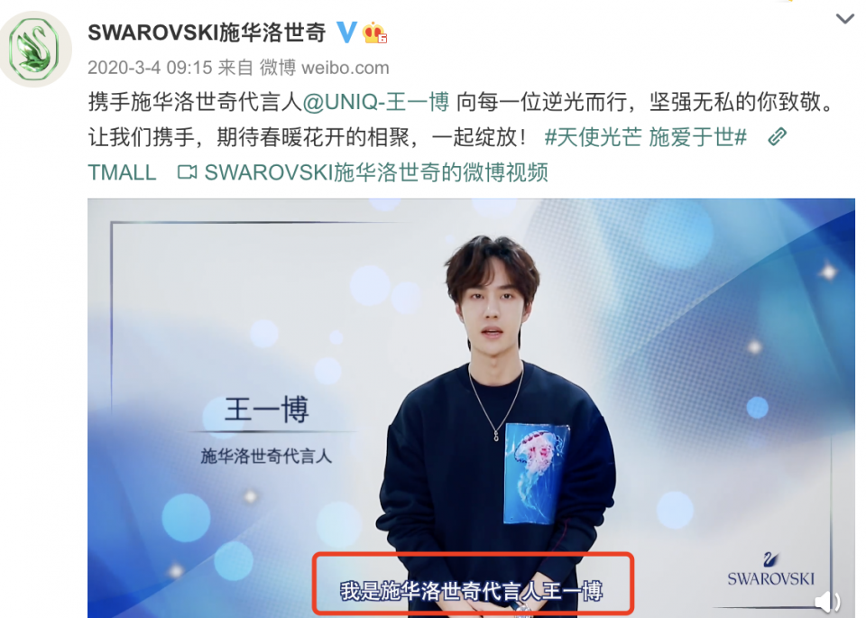Open SWAROVSKI施华洛世奇的微博视频 link
The image size is (866, 618).
point(376,172)
